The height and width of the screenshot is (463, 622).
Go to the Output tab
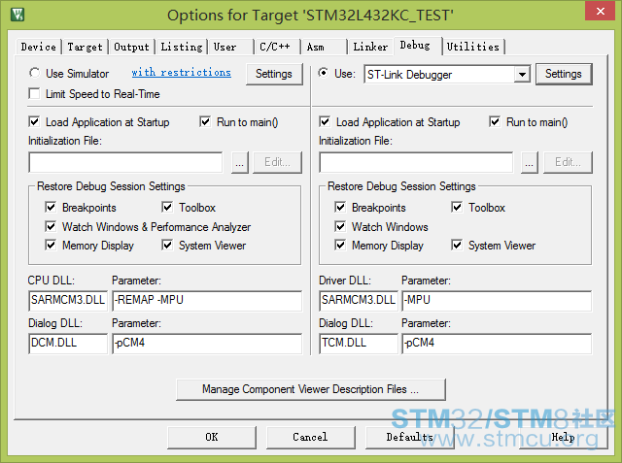[x=132, y=47]
